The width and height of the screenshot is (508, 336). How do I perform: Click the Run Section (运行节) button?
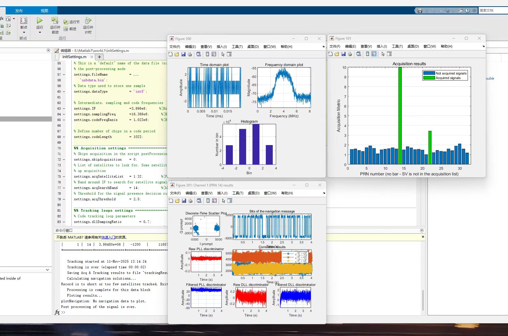point(72,22)
